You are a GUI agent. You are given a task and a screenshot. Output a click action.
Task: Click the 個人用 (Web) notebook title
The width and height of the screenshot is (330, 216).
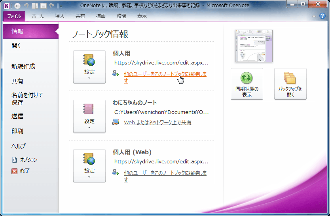point(132,152)
